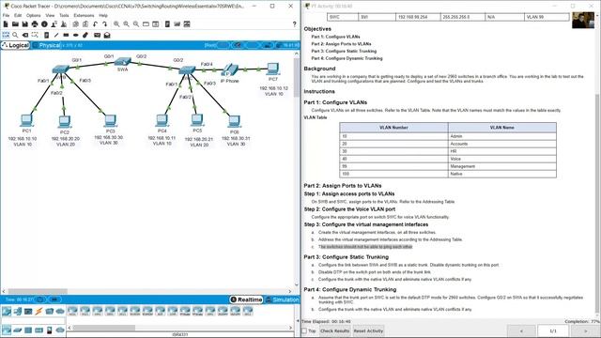
Task: Click the Open file folder icon
Action: (x=15, y=24)
